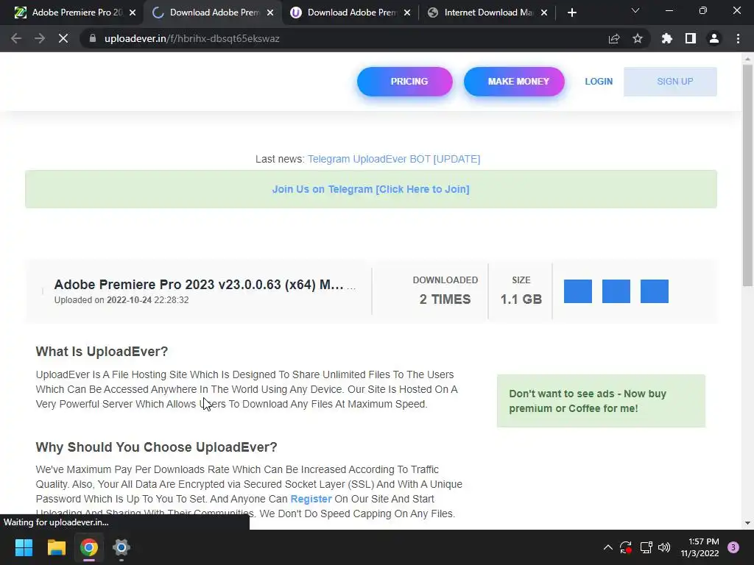This screenshot has height=565, width=754.
Task: Toggle the browser side panel
Action: [x=691, y=38]
